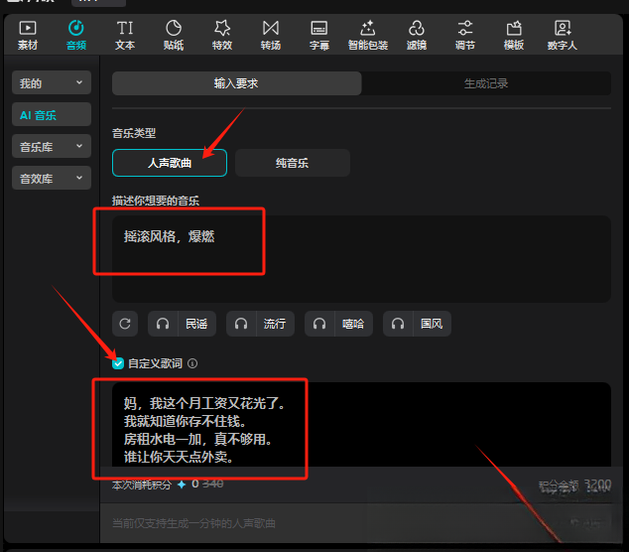Click the music description field with 摇滚风格
Viewport: 629px width, 552px height.
point(361,259)
